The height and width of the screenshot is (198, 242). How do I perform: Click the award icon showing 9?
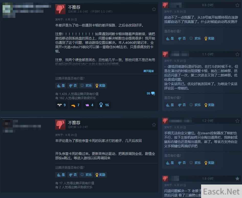pyautogui.click(x=61, y=105)
